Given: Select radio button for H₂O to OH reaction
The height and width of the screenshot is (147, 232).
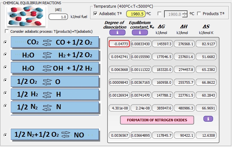Looking at the screenshot, I should point(5,67).
